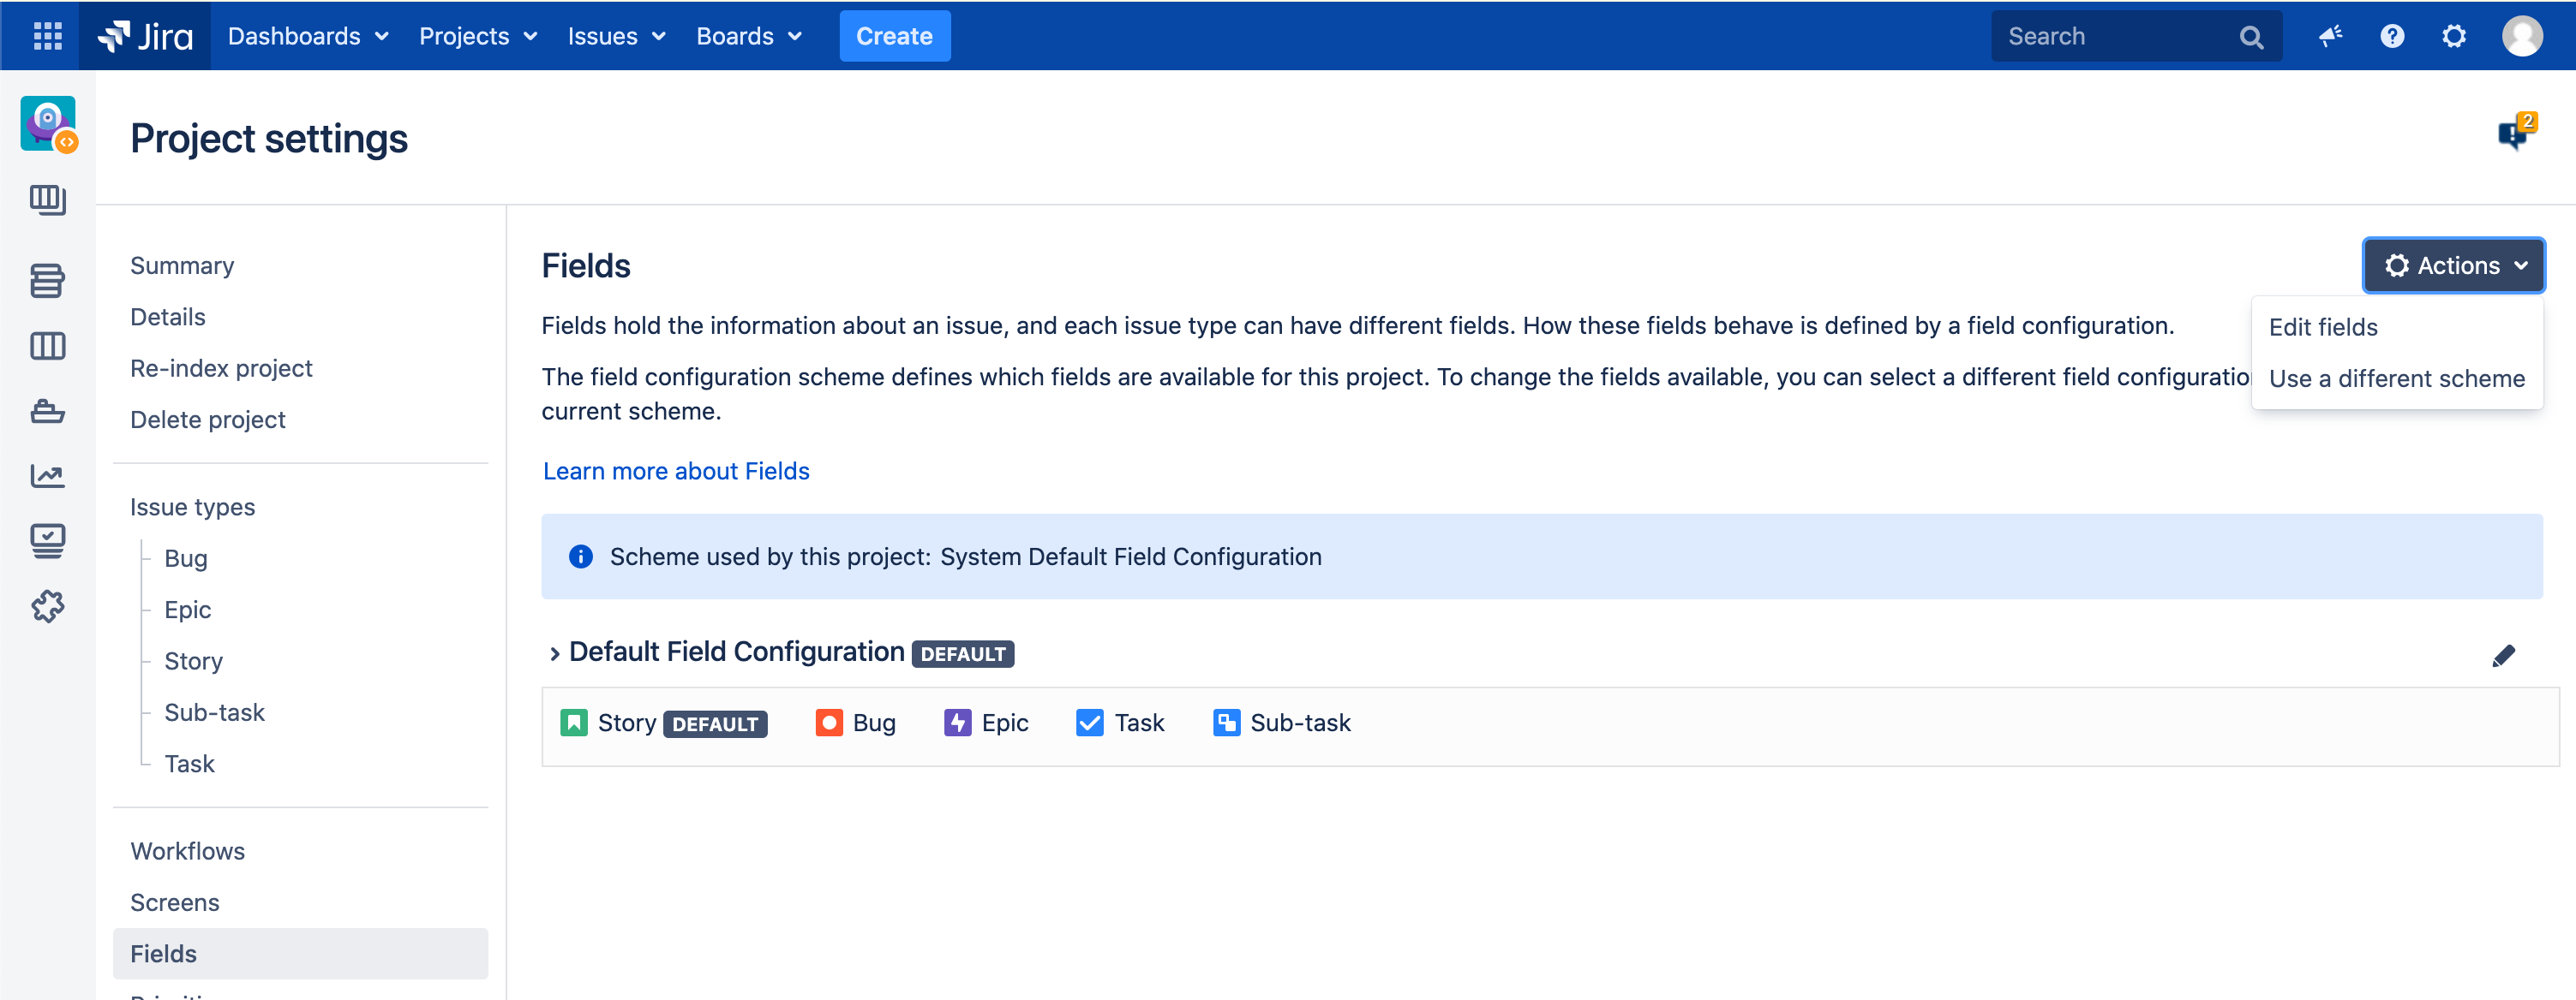Toggle the Actions dropdown button
The width and height of the screenshot is (2576, 1000).
pos(2453,265)
